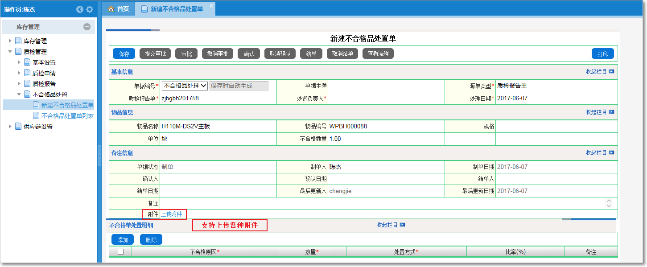Click the back arrow icon beside operator name
Image resolution: width=647 pixels, height=267 pixels.
tap(80, 9)
